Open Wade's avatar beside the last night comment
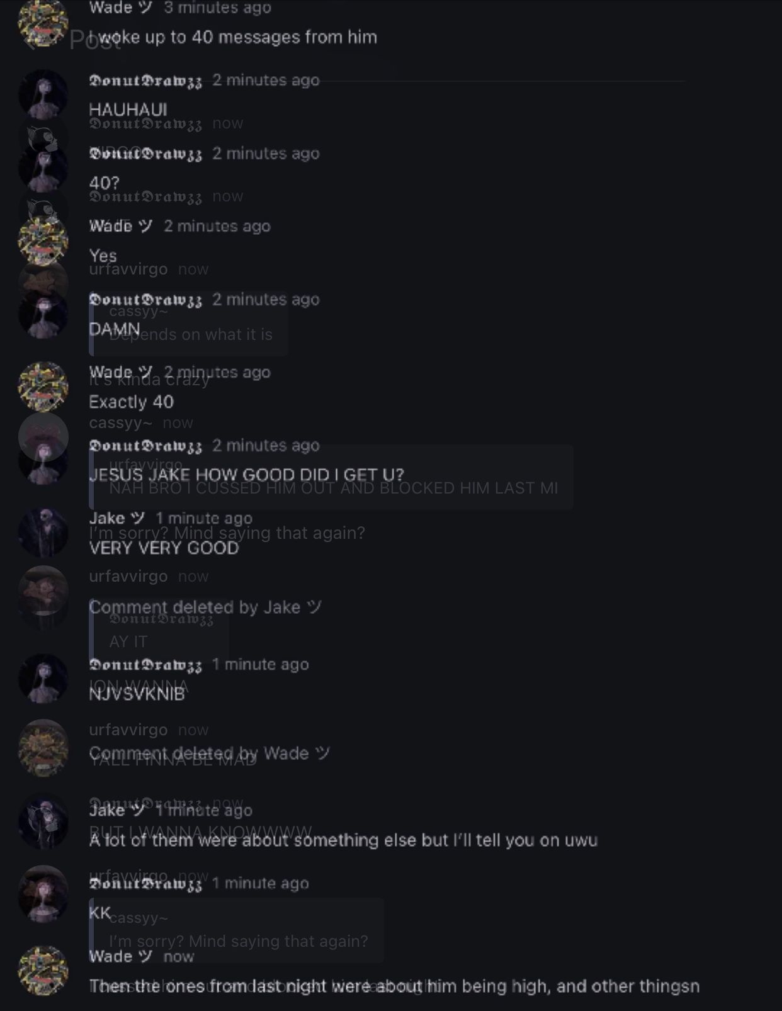The image size is (782, 1011). 43,971
